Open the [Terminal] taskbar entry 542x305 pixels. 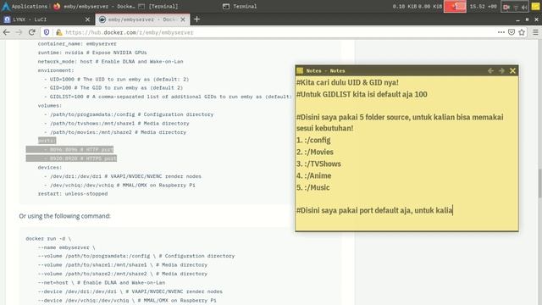click(158, 6)
